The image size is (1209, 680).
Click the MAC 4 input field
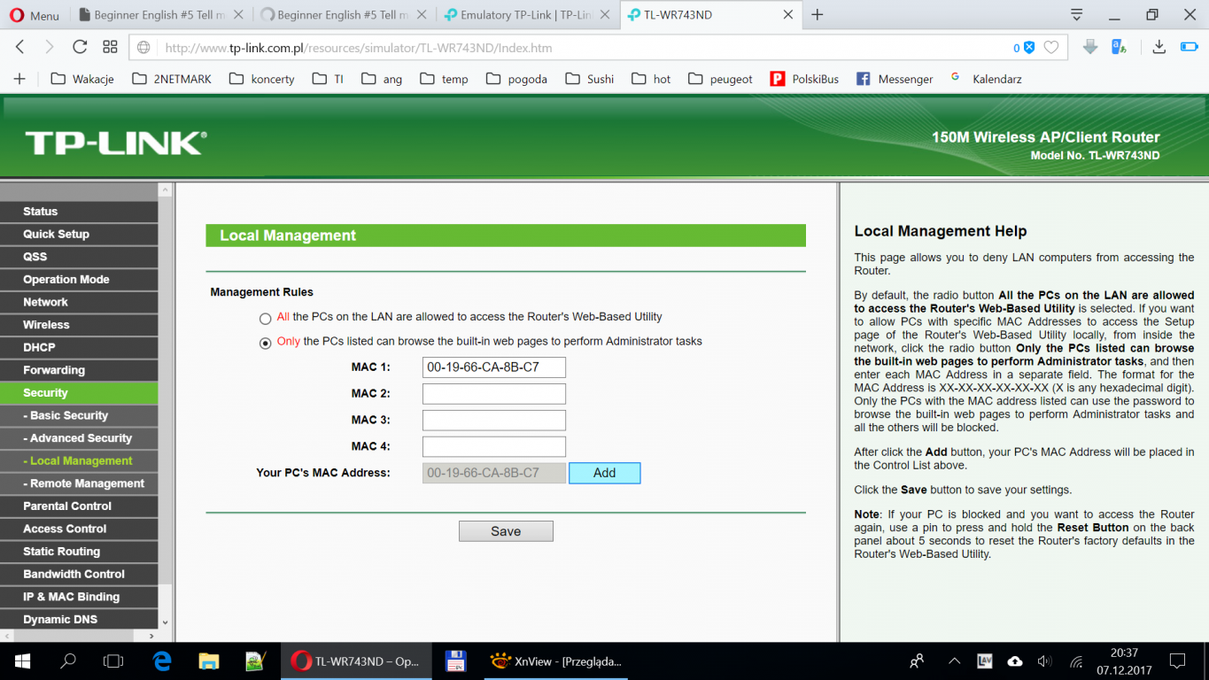click(x=494, y=447)
